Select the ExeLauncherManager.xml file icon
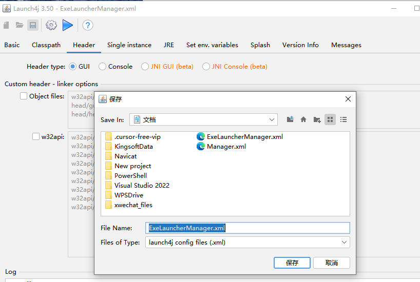Image resolution: width=420 pixels, height=282 pixels. [201, 137]
